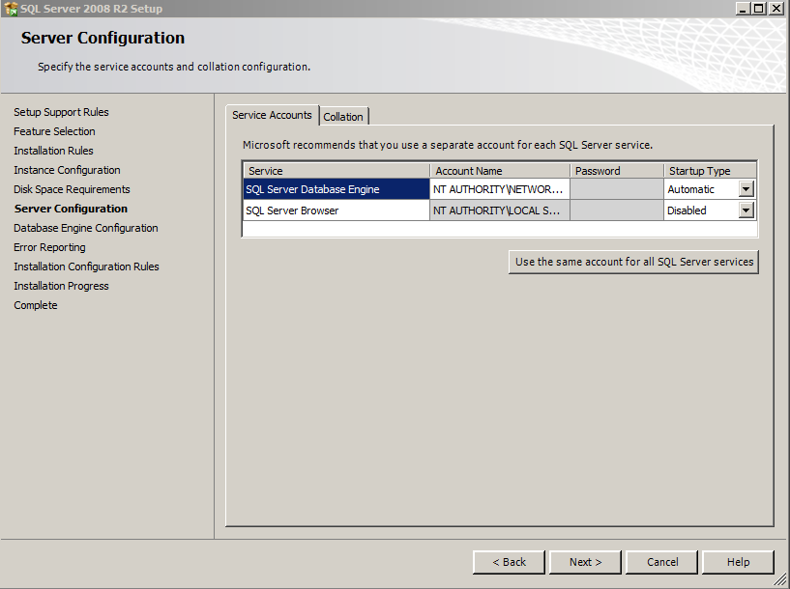Cancel the SQL Server setup
The image size is (790, 589).
(x=662, y=562)
